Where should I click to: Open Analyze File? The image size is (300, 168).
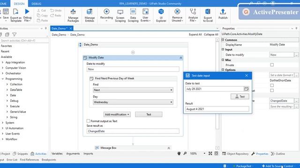click(193, 15)
